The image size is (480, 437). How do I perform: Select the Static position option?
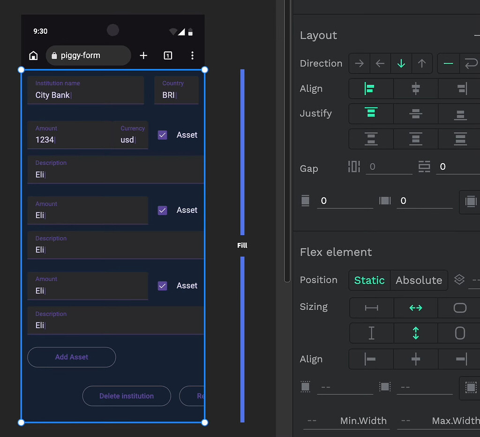click(369, 280)
